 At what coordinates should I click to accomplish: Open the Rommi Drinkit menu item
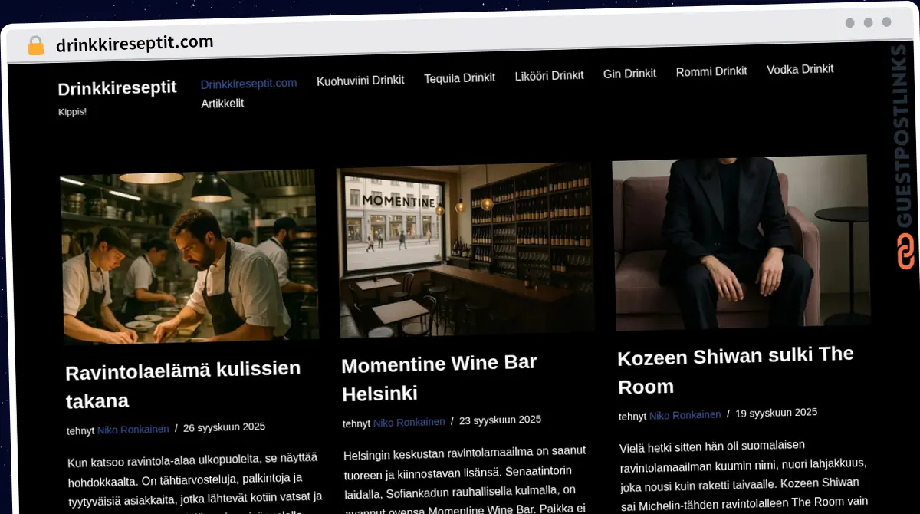pyautogui.click(x=711, y=71)
